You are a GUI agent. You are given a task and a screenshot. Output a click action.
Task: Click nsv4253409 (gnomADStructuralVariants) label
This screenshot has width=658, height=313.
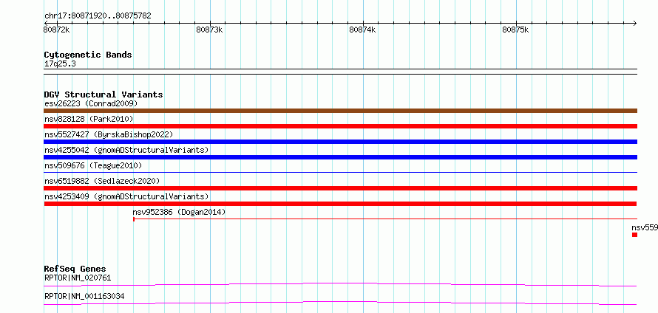126,196
